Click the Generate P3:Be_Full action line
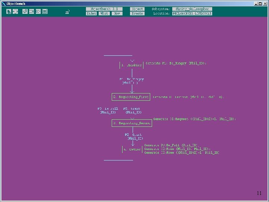Screen dimensions: 269x202 point(172,145)
